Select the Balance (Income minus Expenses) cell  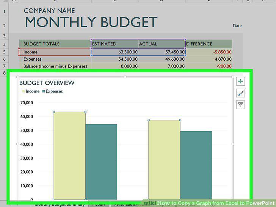point(55,66)
